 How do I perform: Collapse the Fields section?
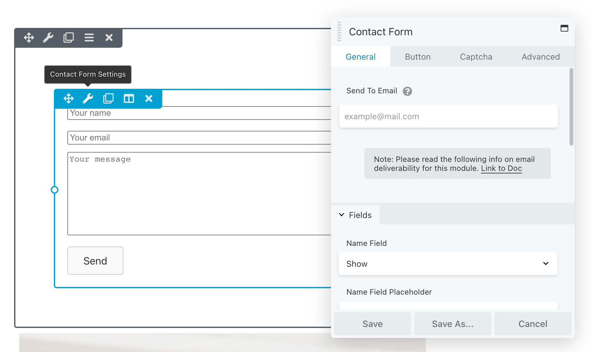(x=355, y=215)
